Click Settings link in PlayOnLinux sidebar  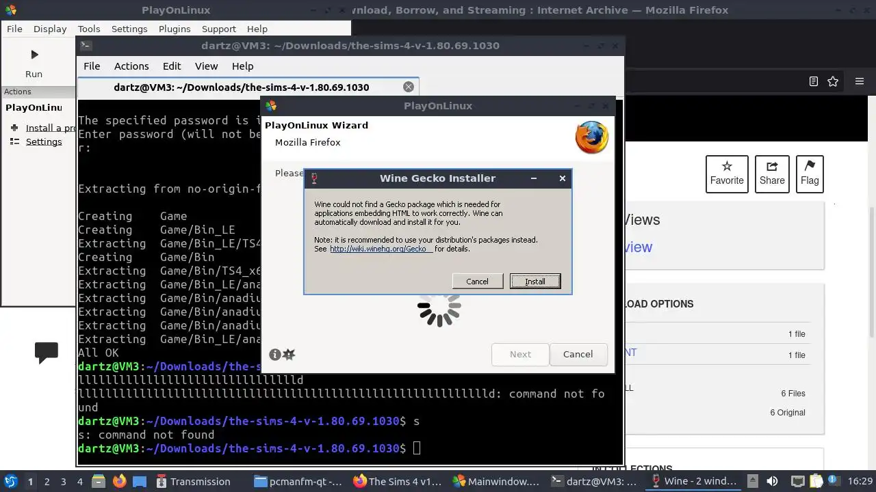(x=44, y=141)
